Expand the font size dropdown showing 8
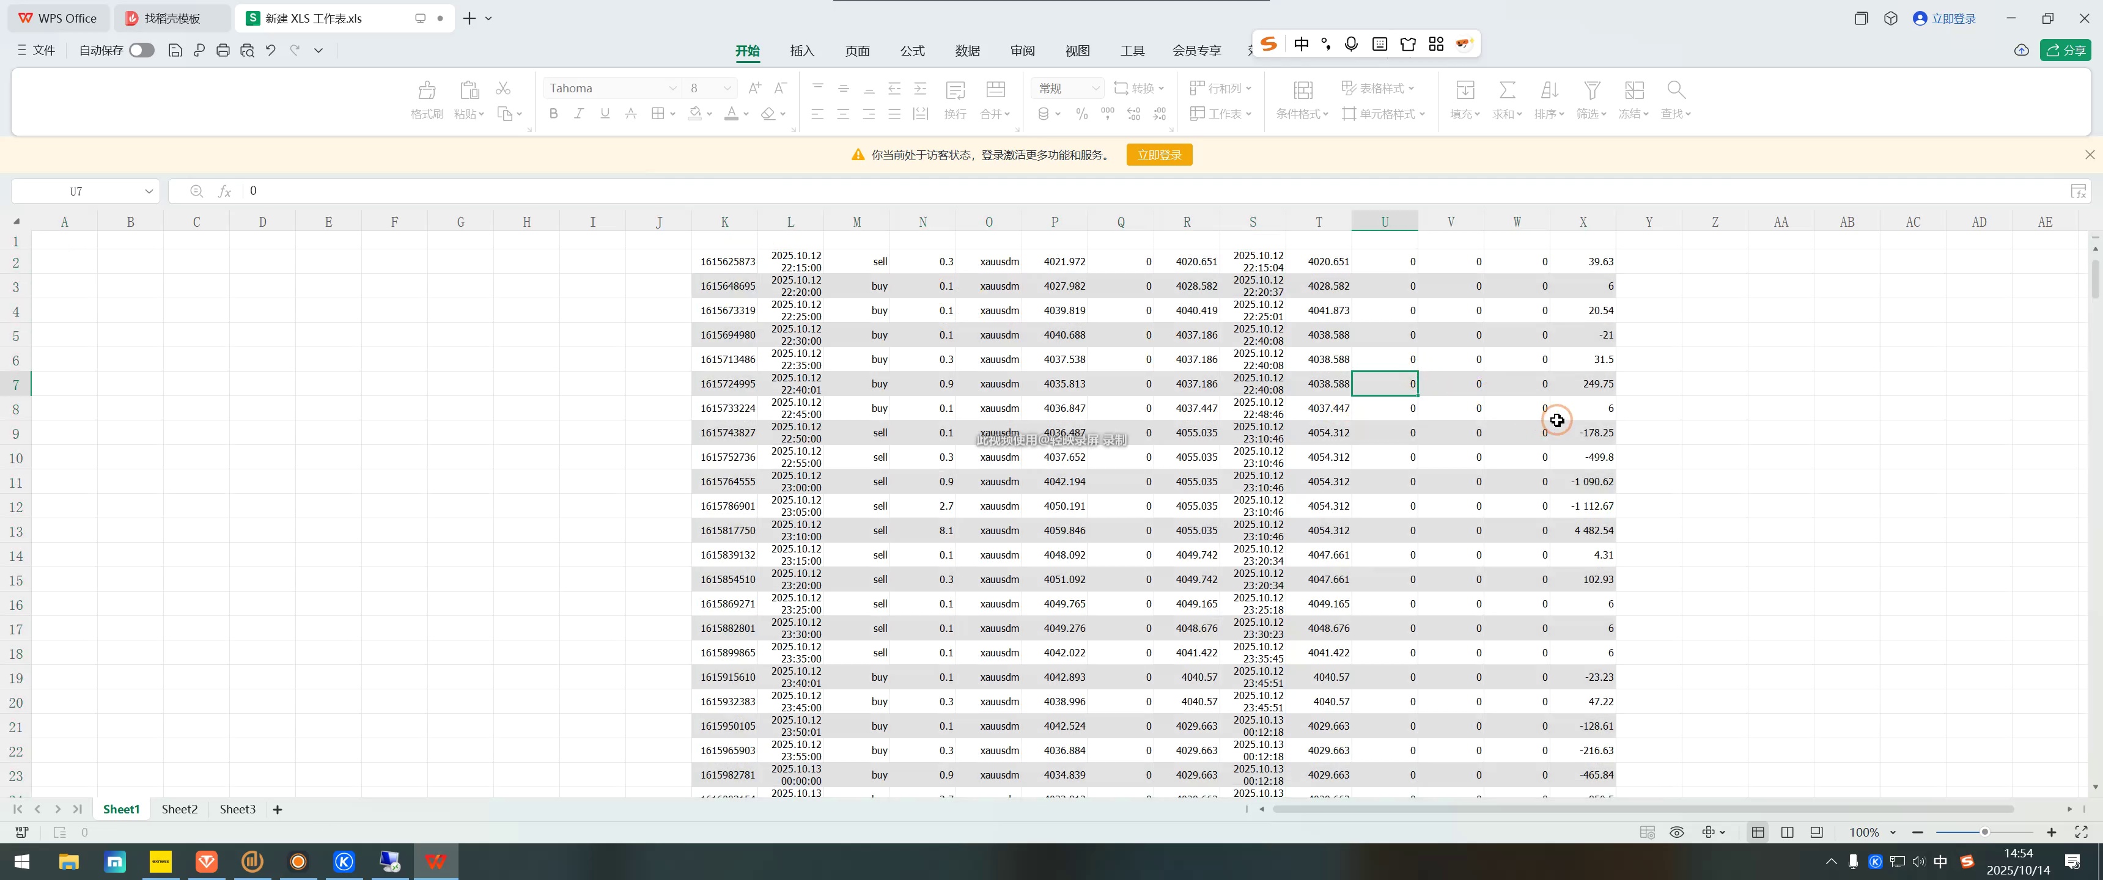This screenshot has height=880, width=2103. (727, 88)
